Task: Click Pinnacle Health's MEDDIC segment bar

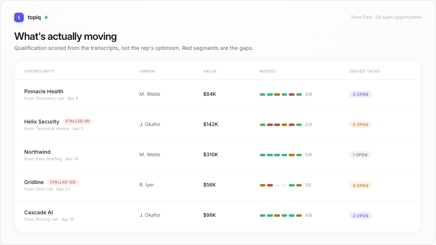Action: (x=281, y=94)
